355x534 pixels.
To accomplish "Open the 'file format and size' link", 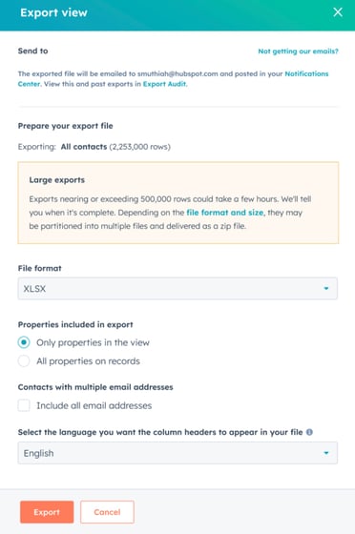I will 225,213.
